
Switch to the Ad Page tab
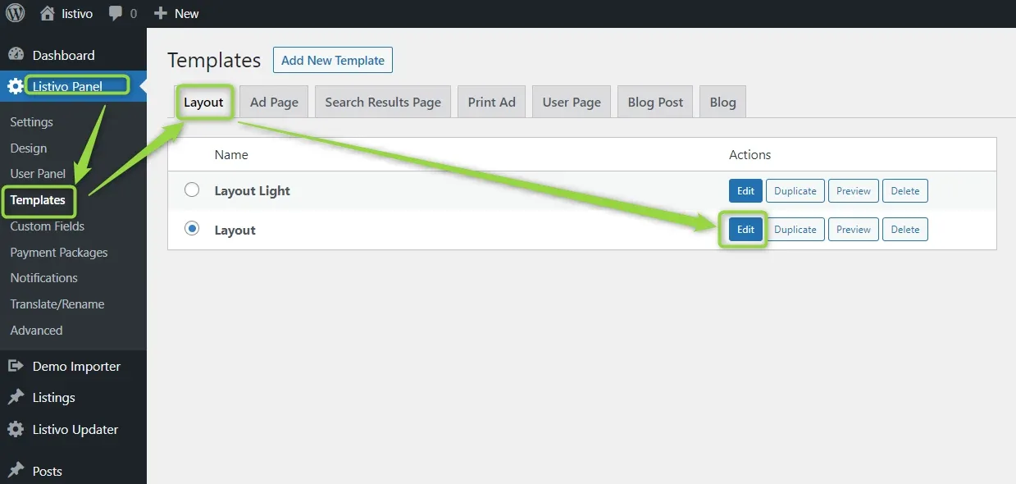pos(274,102)
